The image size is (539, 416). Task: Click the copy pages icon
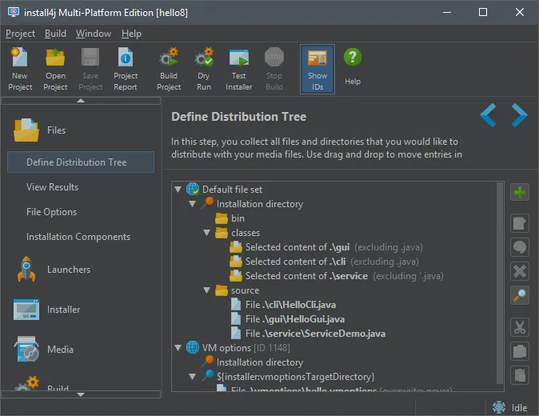(x=519, y=351)
